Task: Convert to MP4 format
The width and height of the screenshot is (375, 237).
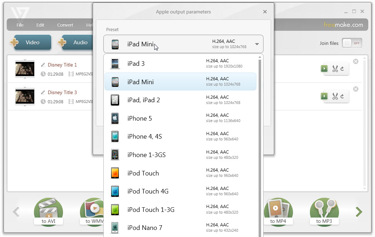Action: (x=278, y=212)
